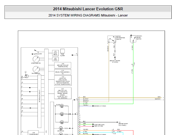Click the LCD Odo/Trip Fuel Gauge box
179x135 pixels.
63,81
